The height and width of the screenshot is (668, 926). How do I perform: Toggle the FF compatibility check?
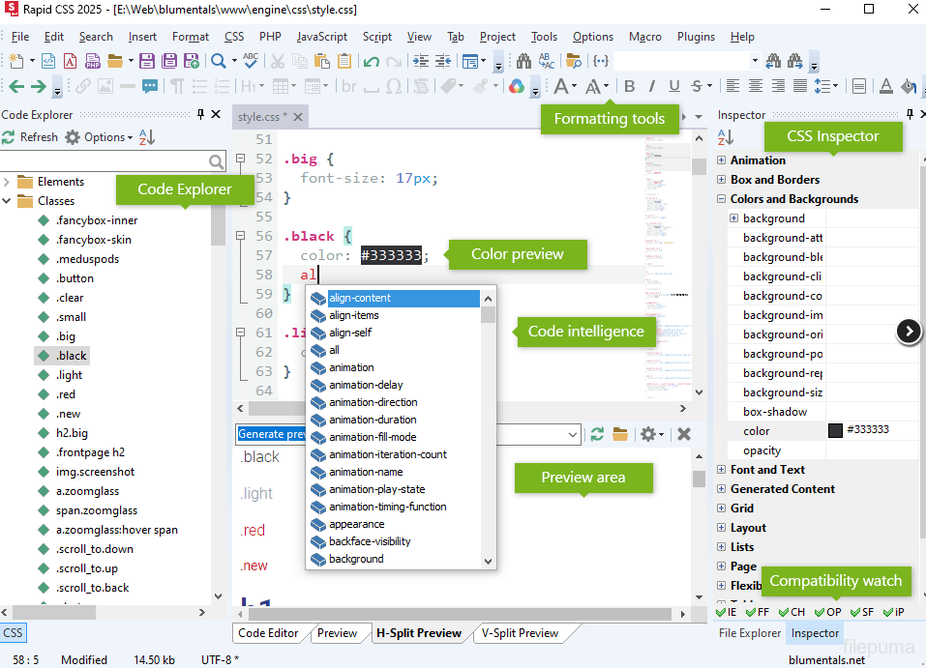(x=759, y=612)
